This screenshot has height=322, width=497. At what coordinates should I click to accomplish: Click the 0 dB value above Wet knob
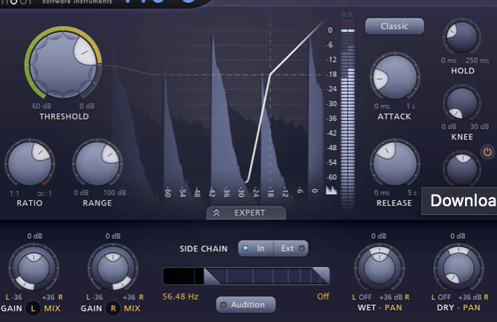pos(379,236)
